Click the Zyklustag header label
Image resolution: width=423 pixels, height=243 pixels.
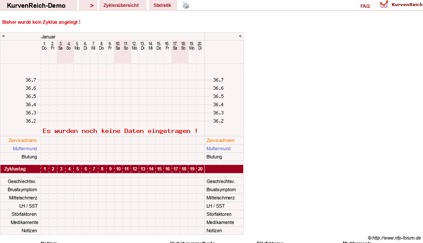(x=15, y=169)
